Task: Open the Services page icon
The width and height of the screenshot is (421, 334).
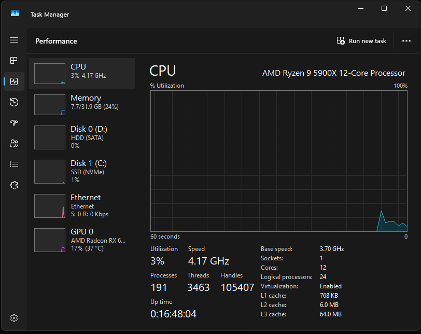Action: pos(14,185)
